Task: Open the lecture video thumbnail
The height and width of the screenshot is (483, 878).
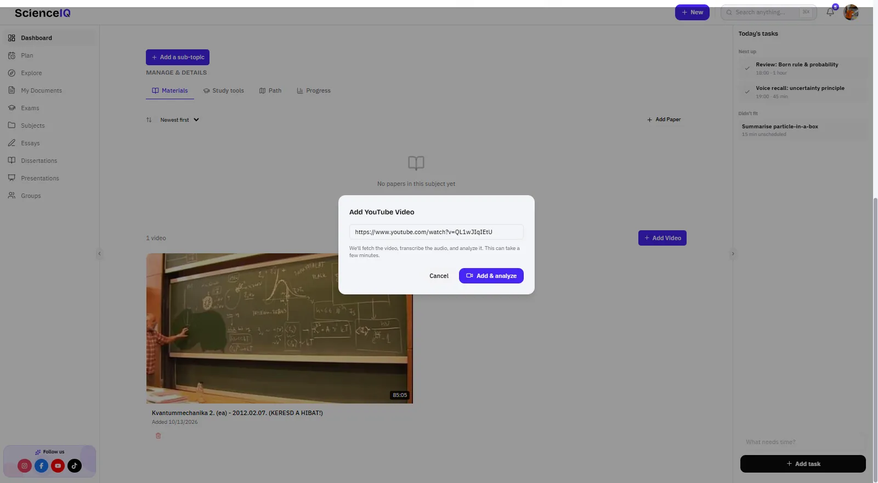Action: (x=280, y=328)
